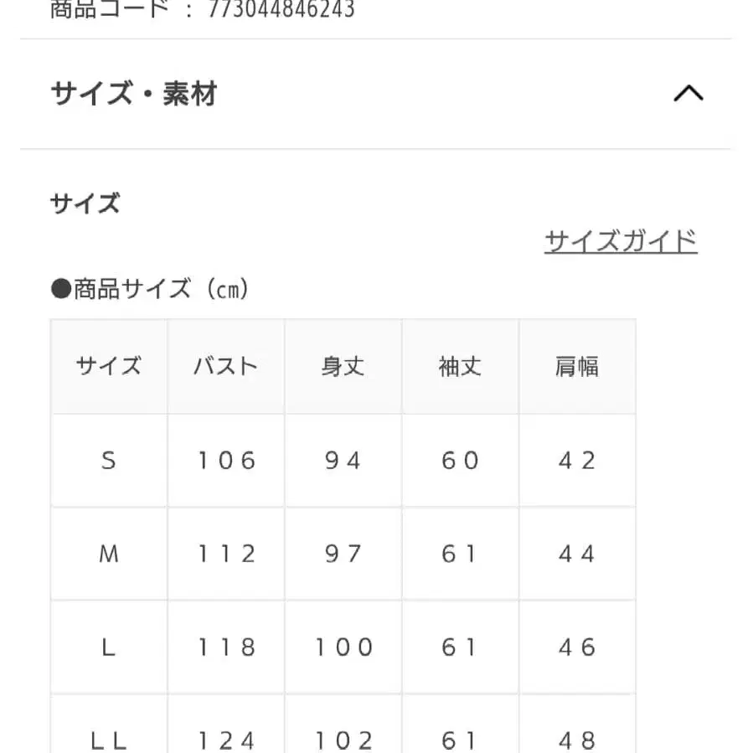Click the 袖丈 column header

pyautogui.click(x=460, y=366)
